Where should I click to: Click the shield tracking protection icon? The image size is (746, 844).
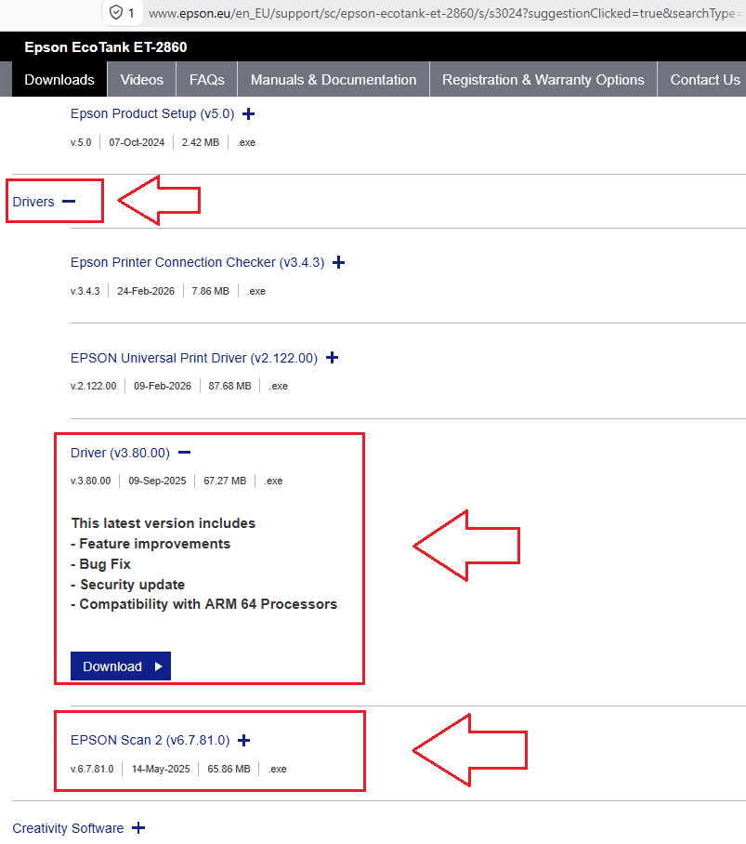coord(116,12)
